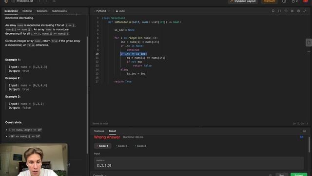Select Case 1 result
Screen dimensions: 312x176
(102, 146)
